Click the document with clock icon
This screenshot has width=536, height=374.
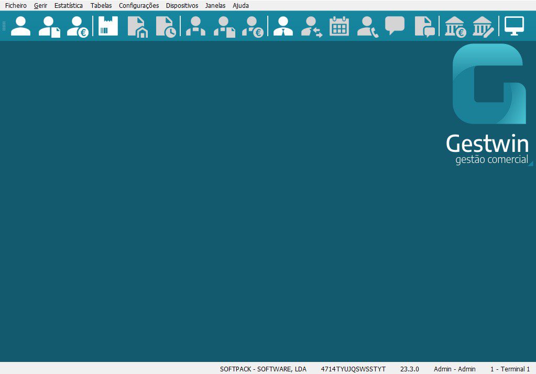(166, 27)
